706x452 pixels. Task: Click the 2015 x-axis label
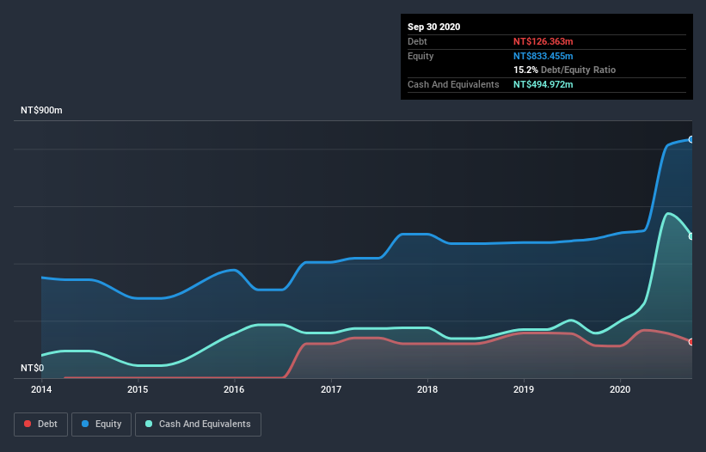138,389
